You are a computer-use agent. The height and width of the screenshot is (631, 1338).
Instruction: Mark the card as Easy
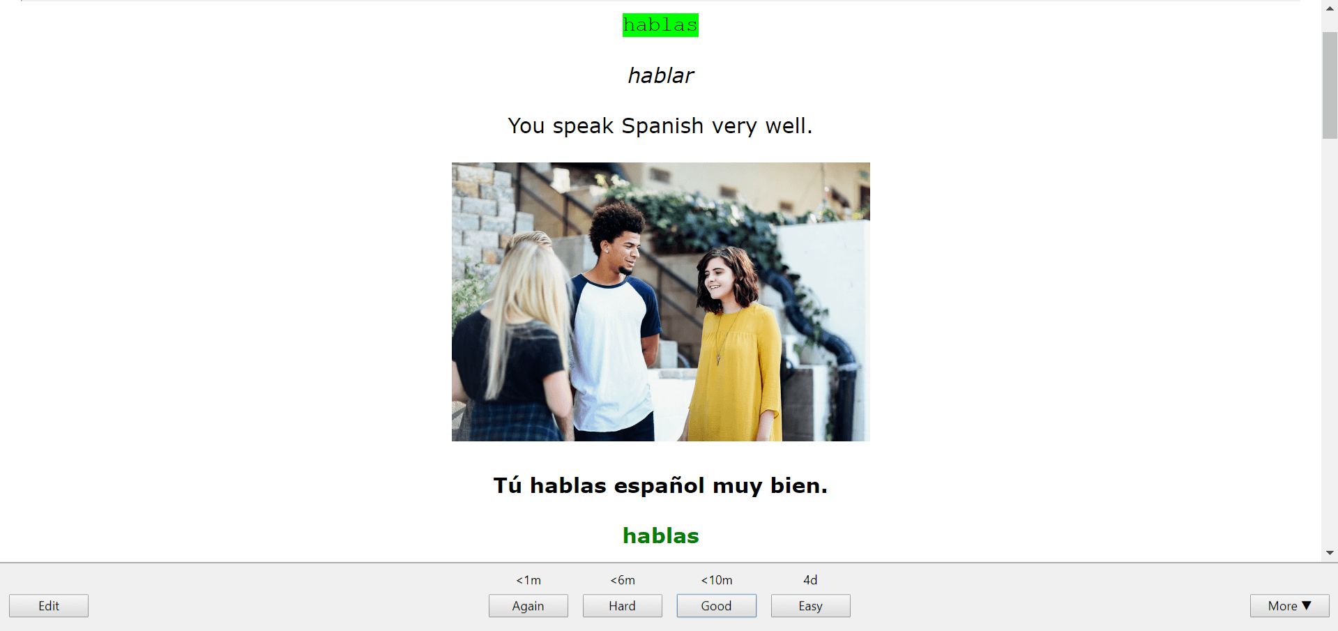(810, 606)
